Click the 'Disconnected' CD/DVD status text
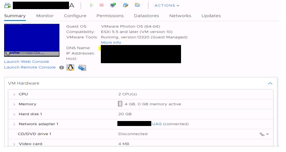The image size is (286, 152). [133, 134]
